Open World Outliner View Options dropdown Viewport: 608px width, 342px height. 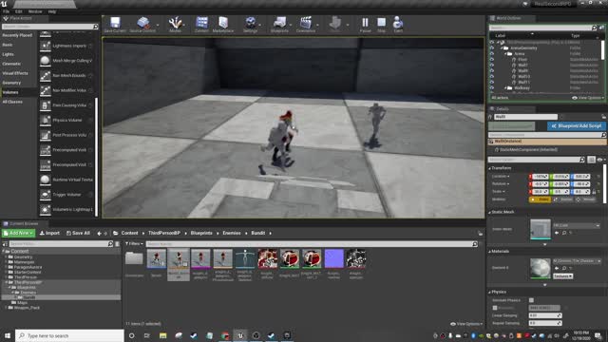point(588,98)
